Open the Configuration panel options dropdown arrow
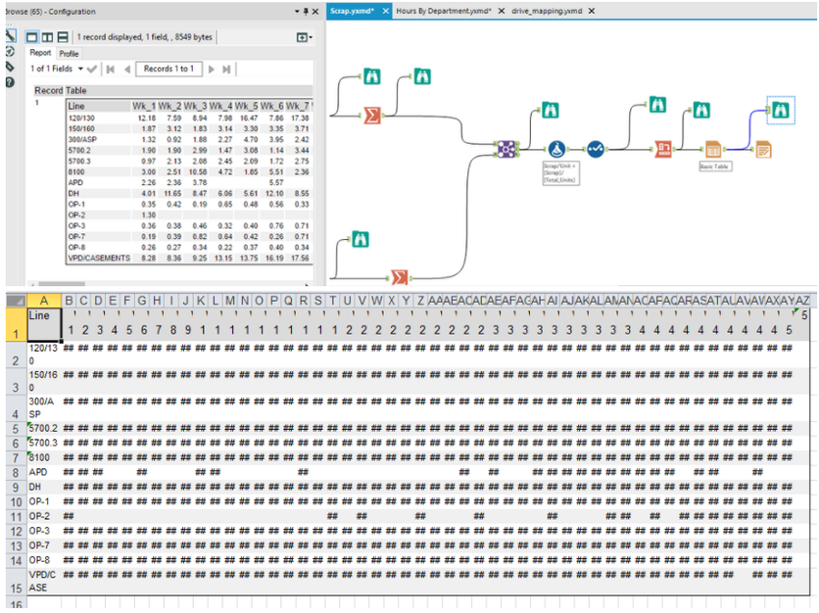 click(x=297, y=11)
